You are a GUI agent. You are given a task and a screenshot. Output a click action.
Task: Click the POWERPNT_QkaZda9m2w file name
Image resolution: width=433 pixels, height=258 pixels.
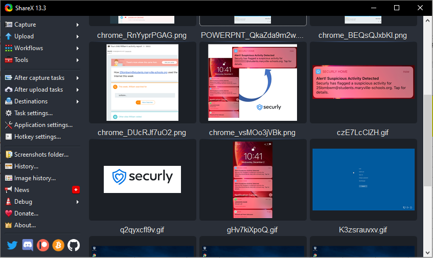(252, 35)
